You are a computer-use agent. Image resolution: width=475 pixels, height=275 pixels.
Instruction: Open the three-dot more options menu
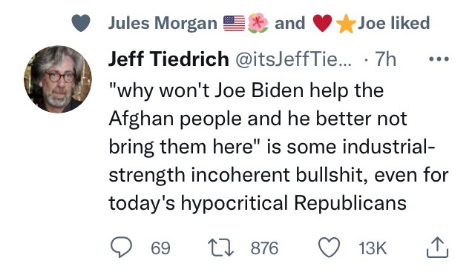coord(439,59)
